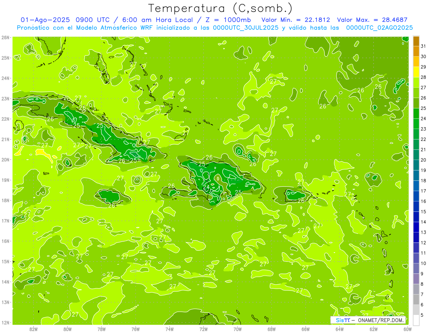Click the legend label '25'

click(423, 108)
